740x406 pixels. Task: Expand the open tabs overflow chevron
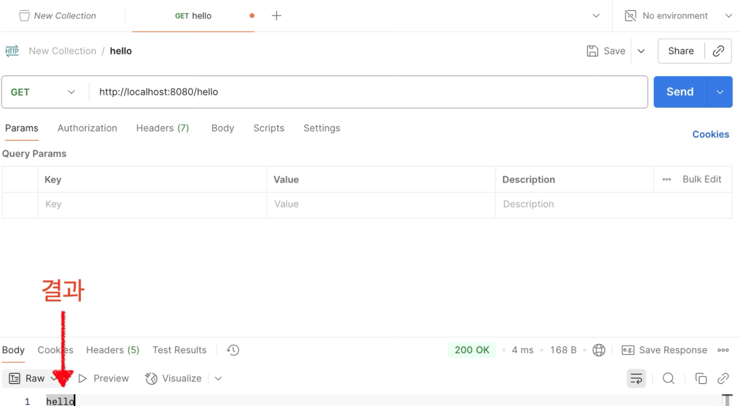coord(596,16)
